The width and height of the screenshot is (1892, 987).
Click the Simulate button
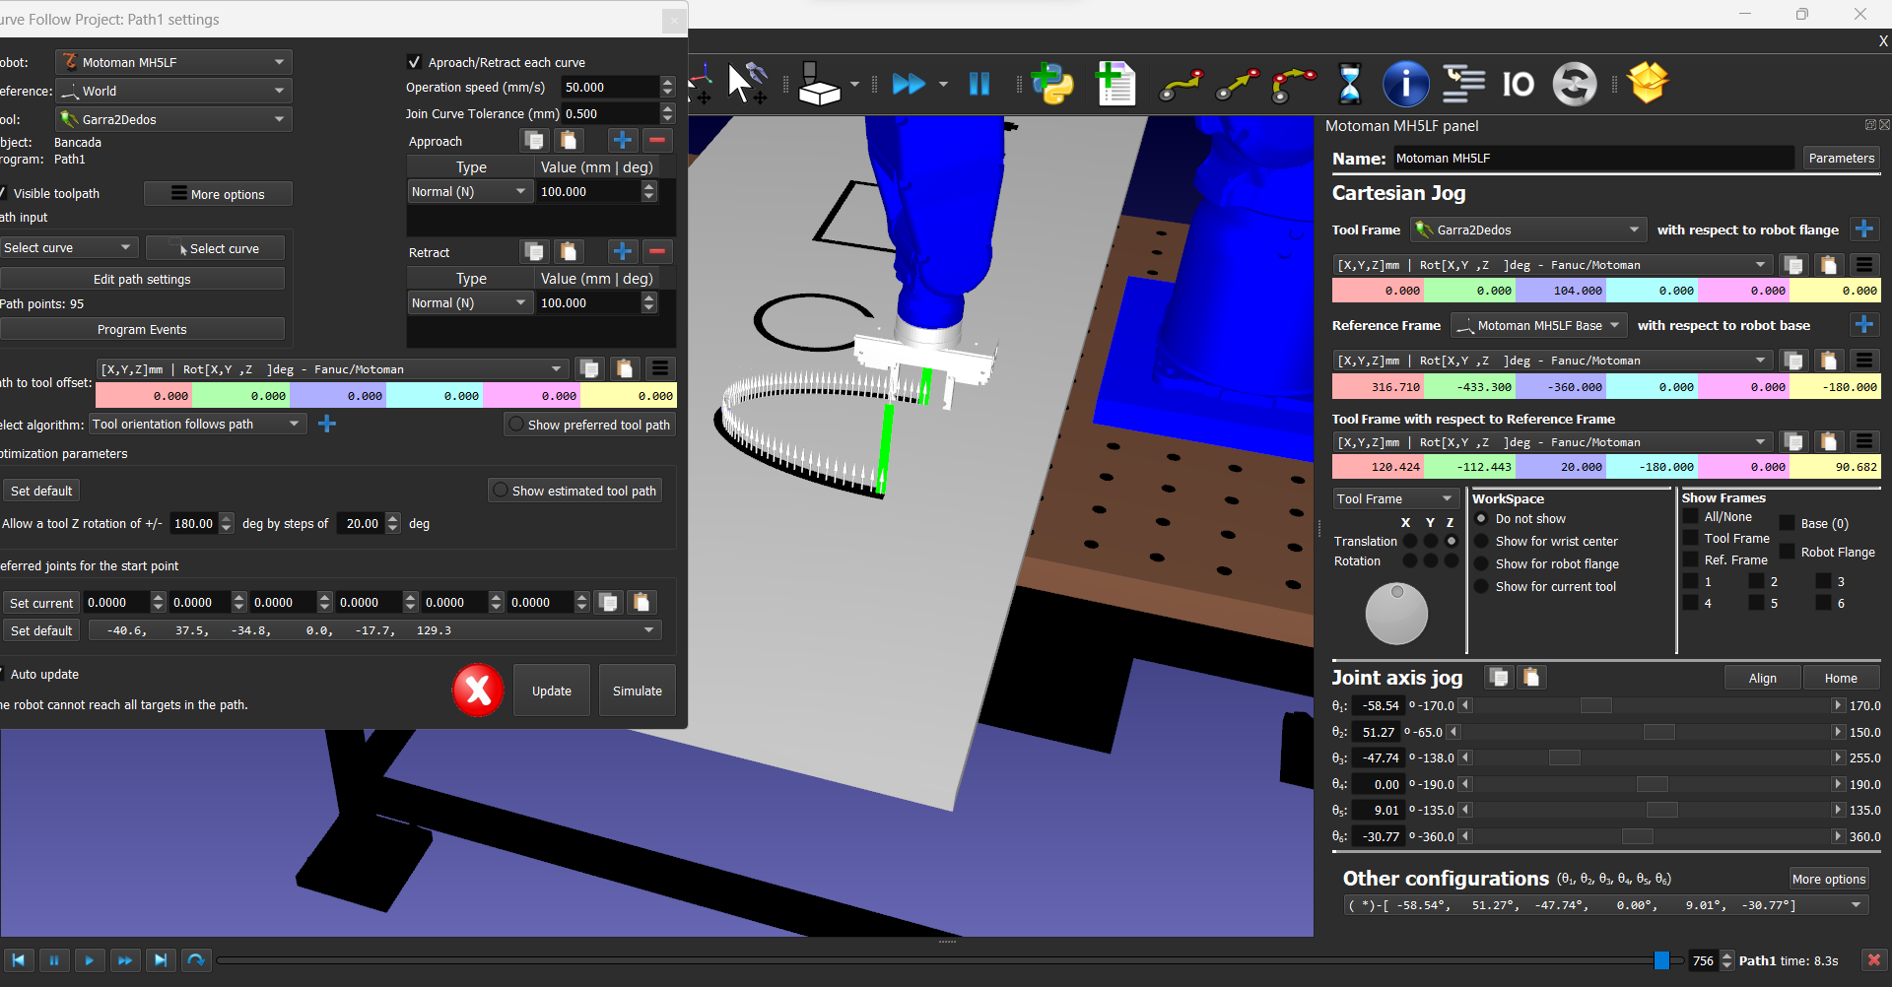(637, 691)
